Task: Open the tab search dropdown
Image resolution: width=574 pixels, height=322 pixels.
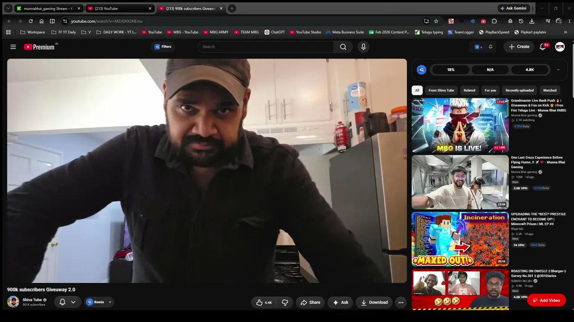Action: click(8, 8)
